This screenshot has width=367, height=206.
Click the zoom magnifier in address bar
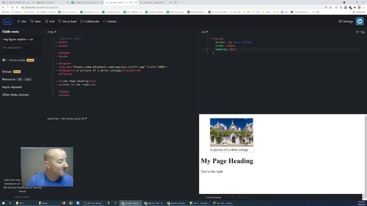pyautogui.click(x=326, y=7)
